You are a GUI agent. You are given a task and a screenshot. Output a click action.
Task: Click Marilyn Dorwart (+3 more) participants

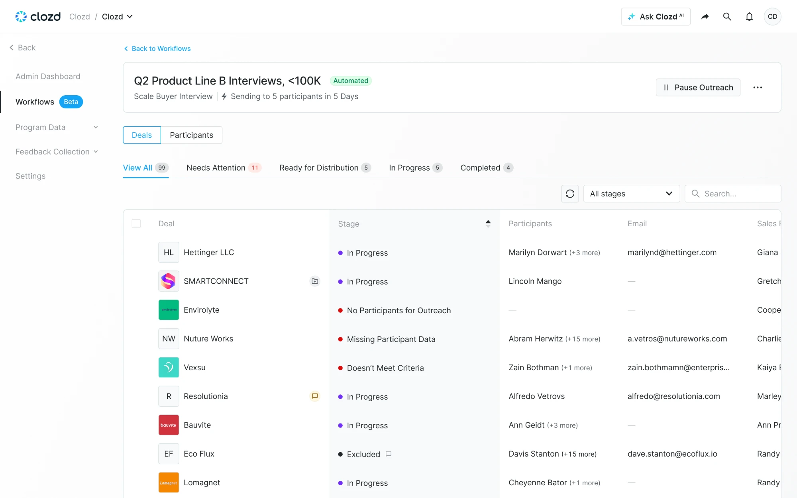point(554,252)
